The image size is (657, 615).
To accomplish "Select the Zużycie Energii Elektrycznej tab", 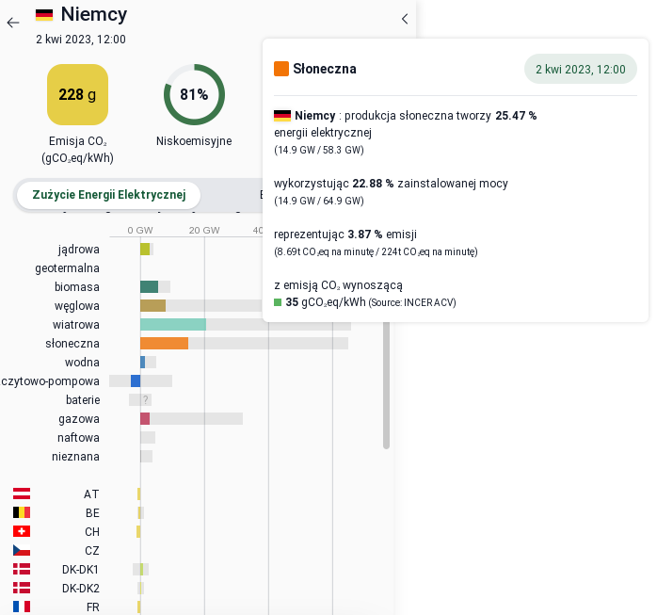I will [109, 195].
